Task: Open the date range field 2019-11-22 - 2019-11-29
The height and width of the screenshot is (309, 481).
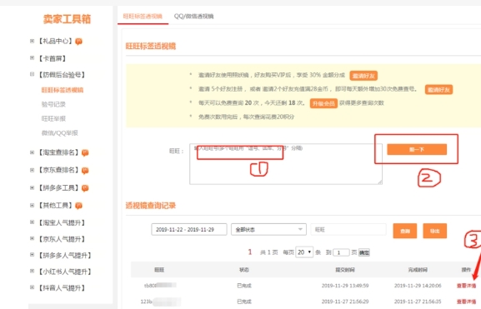Action: tap(189, 229)
